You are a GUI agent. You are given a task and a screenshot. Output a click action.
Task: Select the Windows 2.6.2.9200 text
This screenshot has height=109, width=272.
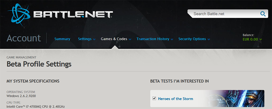pyautogui.click(x=21, y=96)
